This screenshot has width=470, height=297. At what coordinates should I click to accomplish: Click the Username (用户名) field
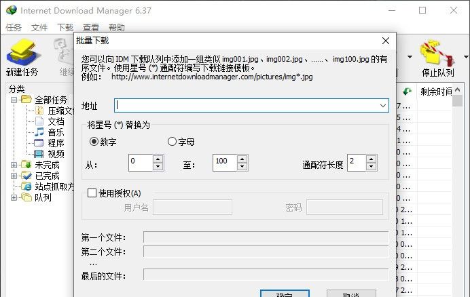click(x=192, y=207)
